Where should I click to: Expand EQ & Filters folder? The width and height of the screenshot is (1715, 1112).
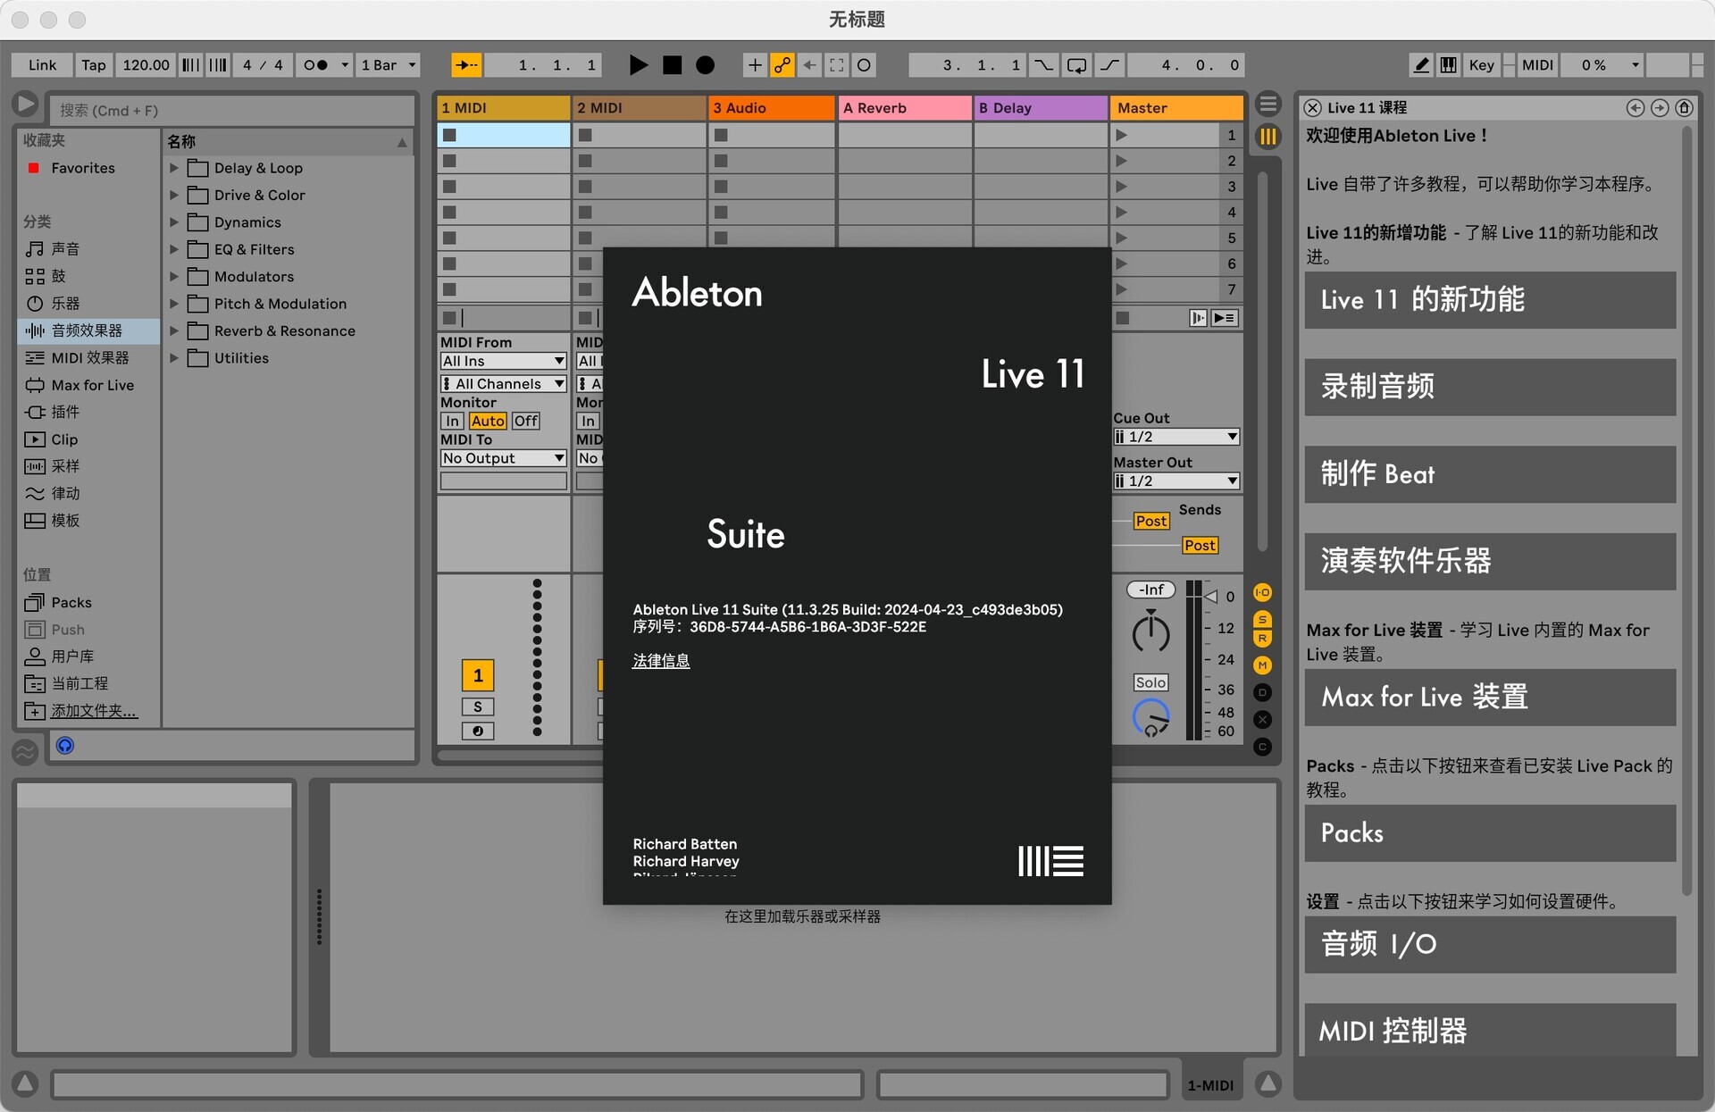pyautogui.click(x=174, y=249)
